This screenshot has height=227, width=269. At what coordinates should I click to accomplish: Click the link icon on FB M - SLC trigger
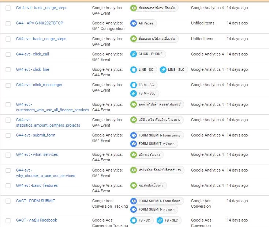[x=134, y=93]
